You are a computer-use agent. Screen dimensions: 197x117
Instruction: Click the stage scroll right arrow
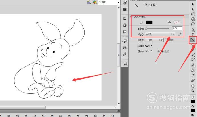(x=115, y=107)
